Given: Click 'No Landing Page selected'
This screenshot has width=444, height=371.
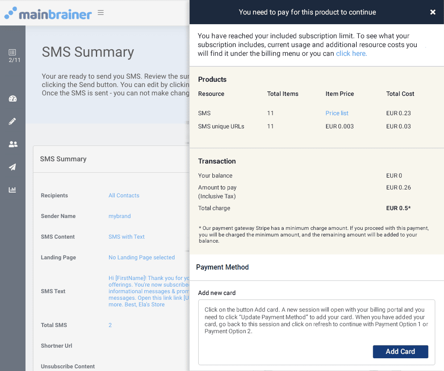Looking at the screenshot, I should pyautogui.click(x=142, y=257).
